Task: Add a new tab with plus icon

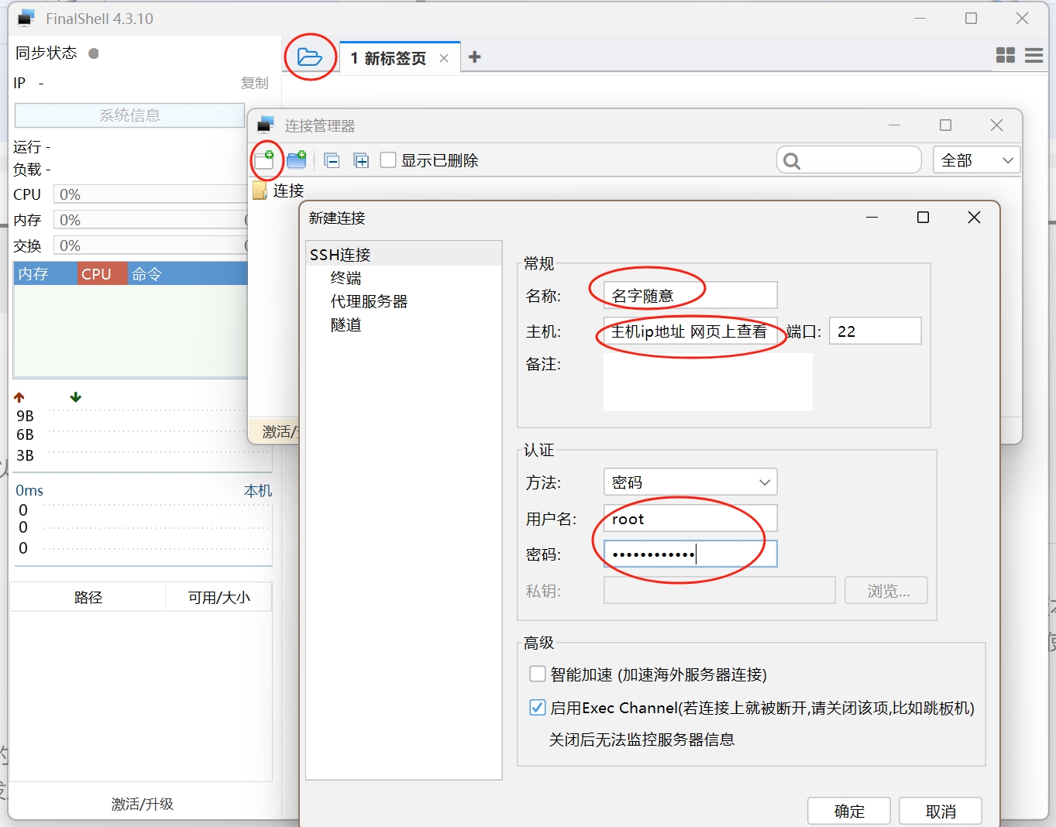Action: (x=475, y=57)
